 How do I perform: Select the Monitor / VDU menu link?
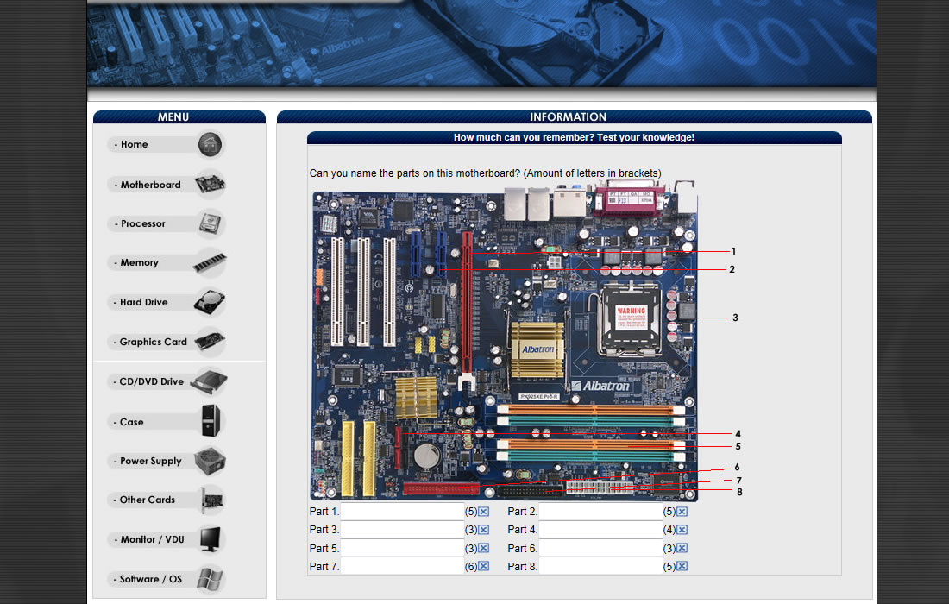click(x=152, y=539)
